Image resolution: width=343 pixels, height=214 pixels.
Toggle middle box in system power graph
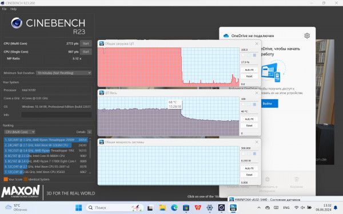click(249, 154)
